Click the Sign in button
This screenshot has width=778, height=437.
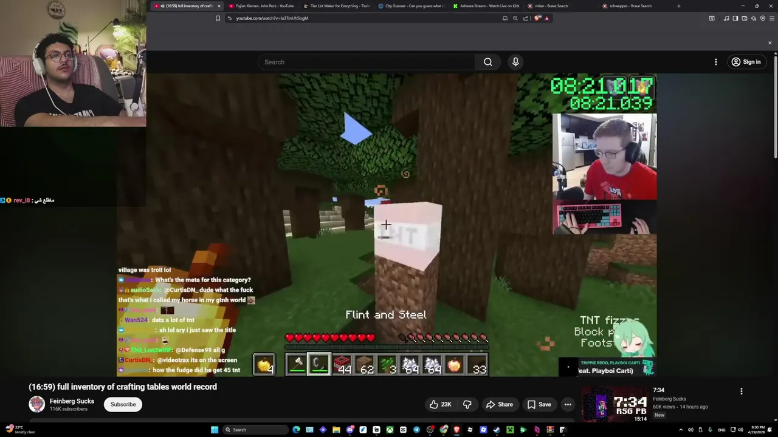pyautogui.click(x=746, y=62)
